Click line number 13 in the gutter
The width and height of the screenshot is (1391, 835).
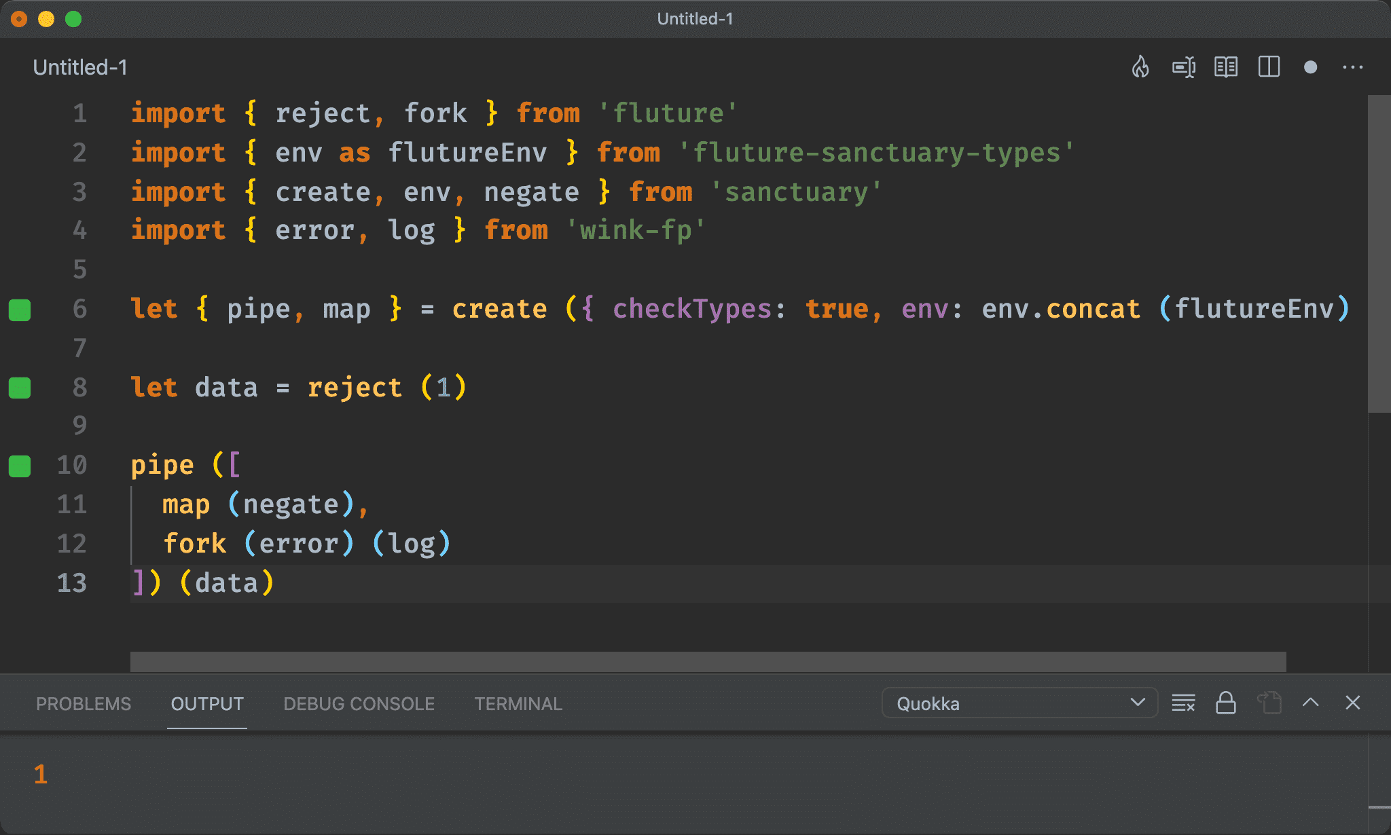pyautogui.click(x=72, y=583)
